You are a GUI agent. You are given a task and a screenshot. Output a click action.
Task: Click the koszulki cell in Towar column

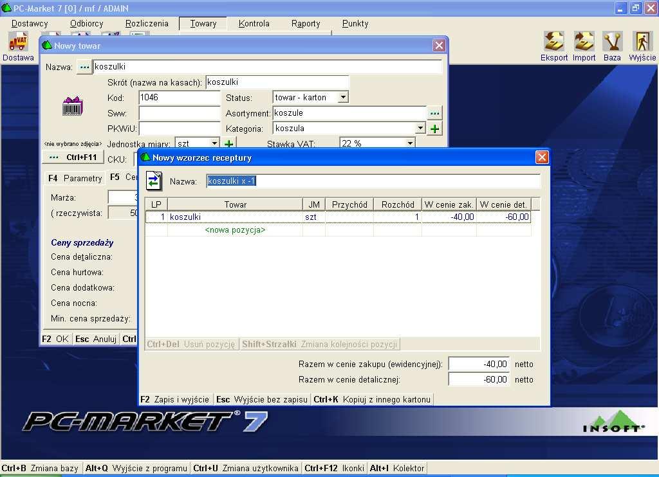pyautogui.click(x=236, y=217)
